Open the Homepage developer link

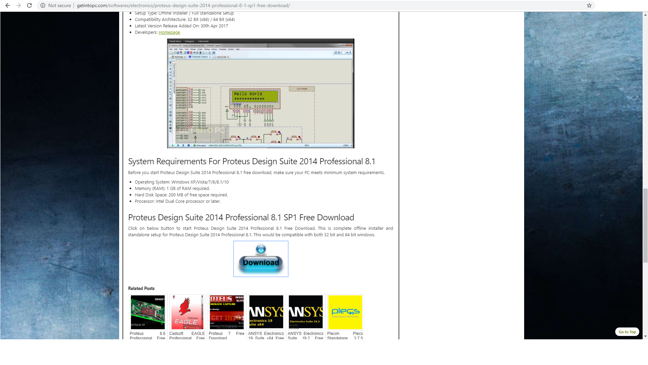pyautogui.click(x=169, y=32)
